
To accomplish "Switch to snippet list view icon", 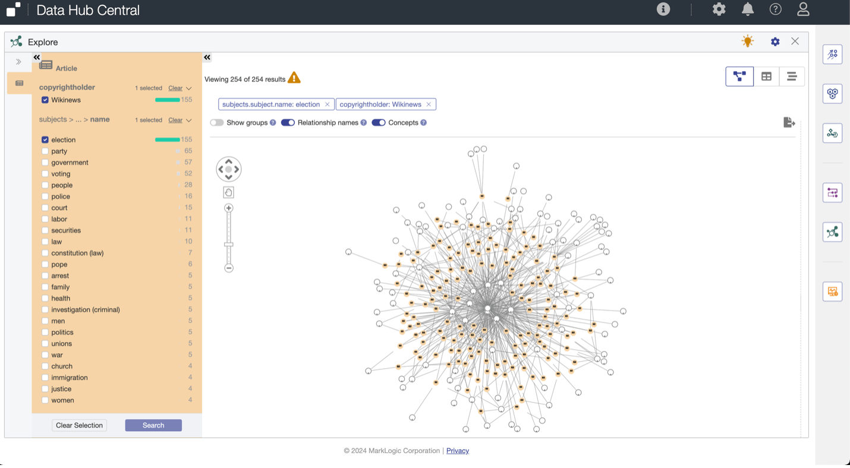I will click(792, 77).
